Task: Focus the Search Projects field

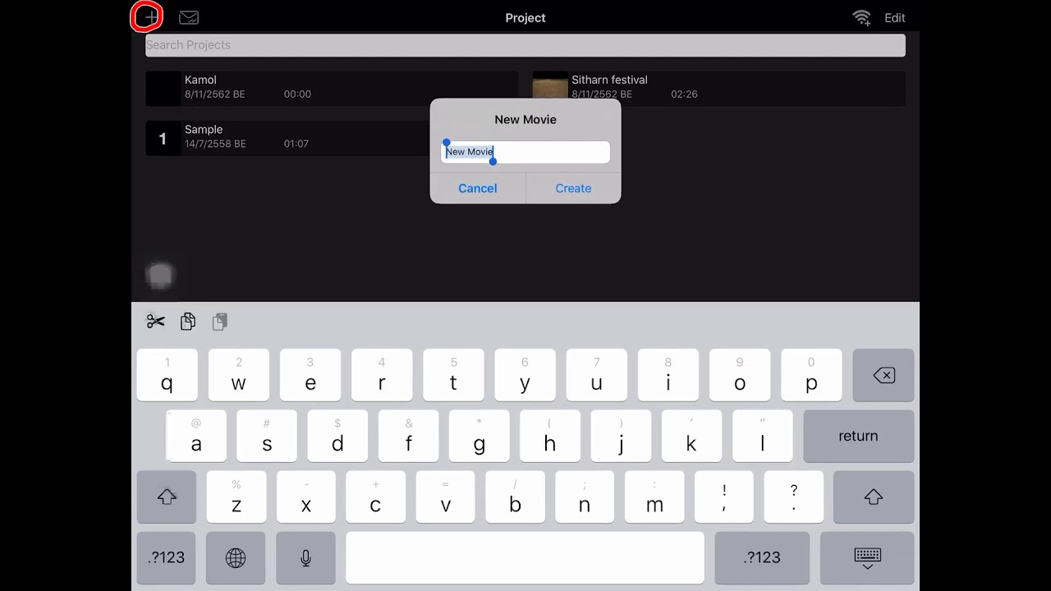Action: 525,45
